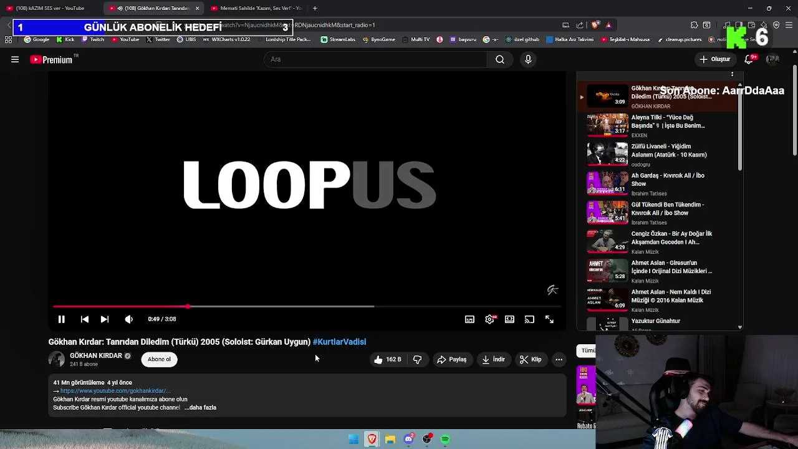798x449 pixels.
Task: Click the İndir download button
Action: 494,359
